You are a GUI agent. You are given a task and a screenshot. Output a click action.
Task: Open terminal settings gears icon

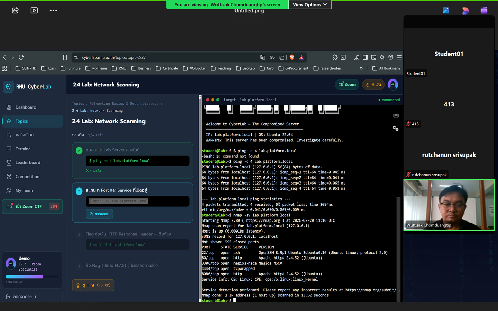396,128
